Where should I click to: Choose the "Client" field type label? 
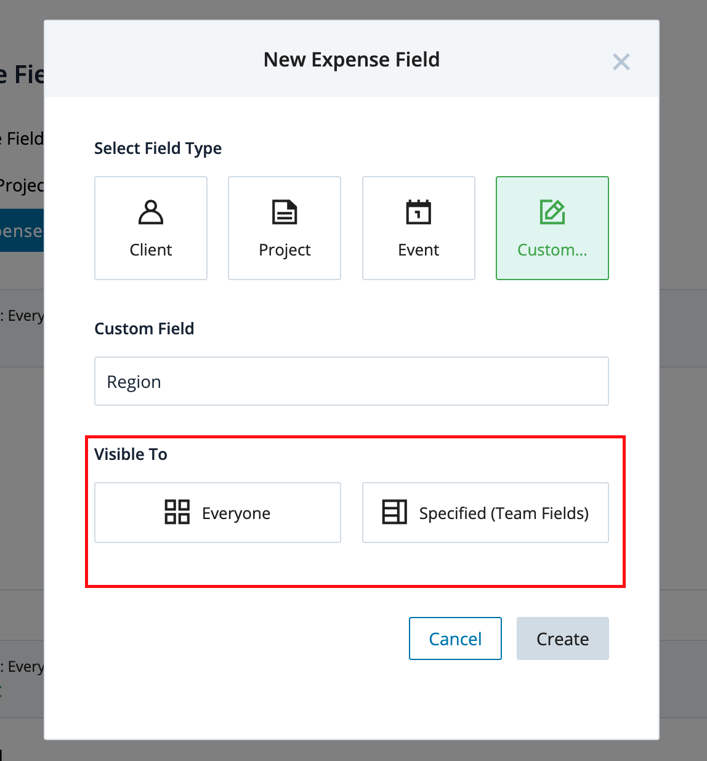(x=151, y=250)
